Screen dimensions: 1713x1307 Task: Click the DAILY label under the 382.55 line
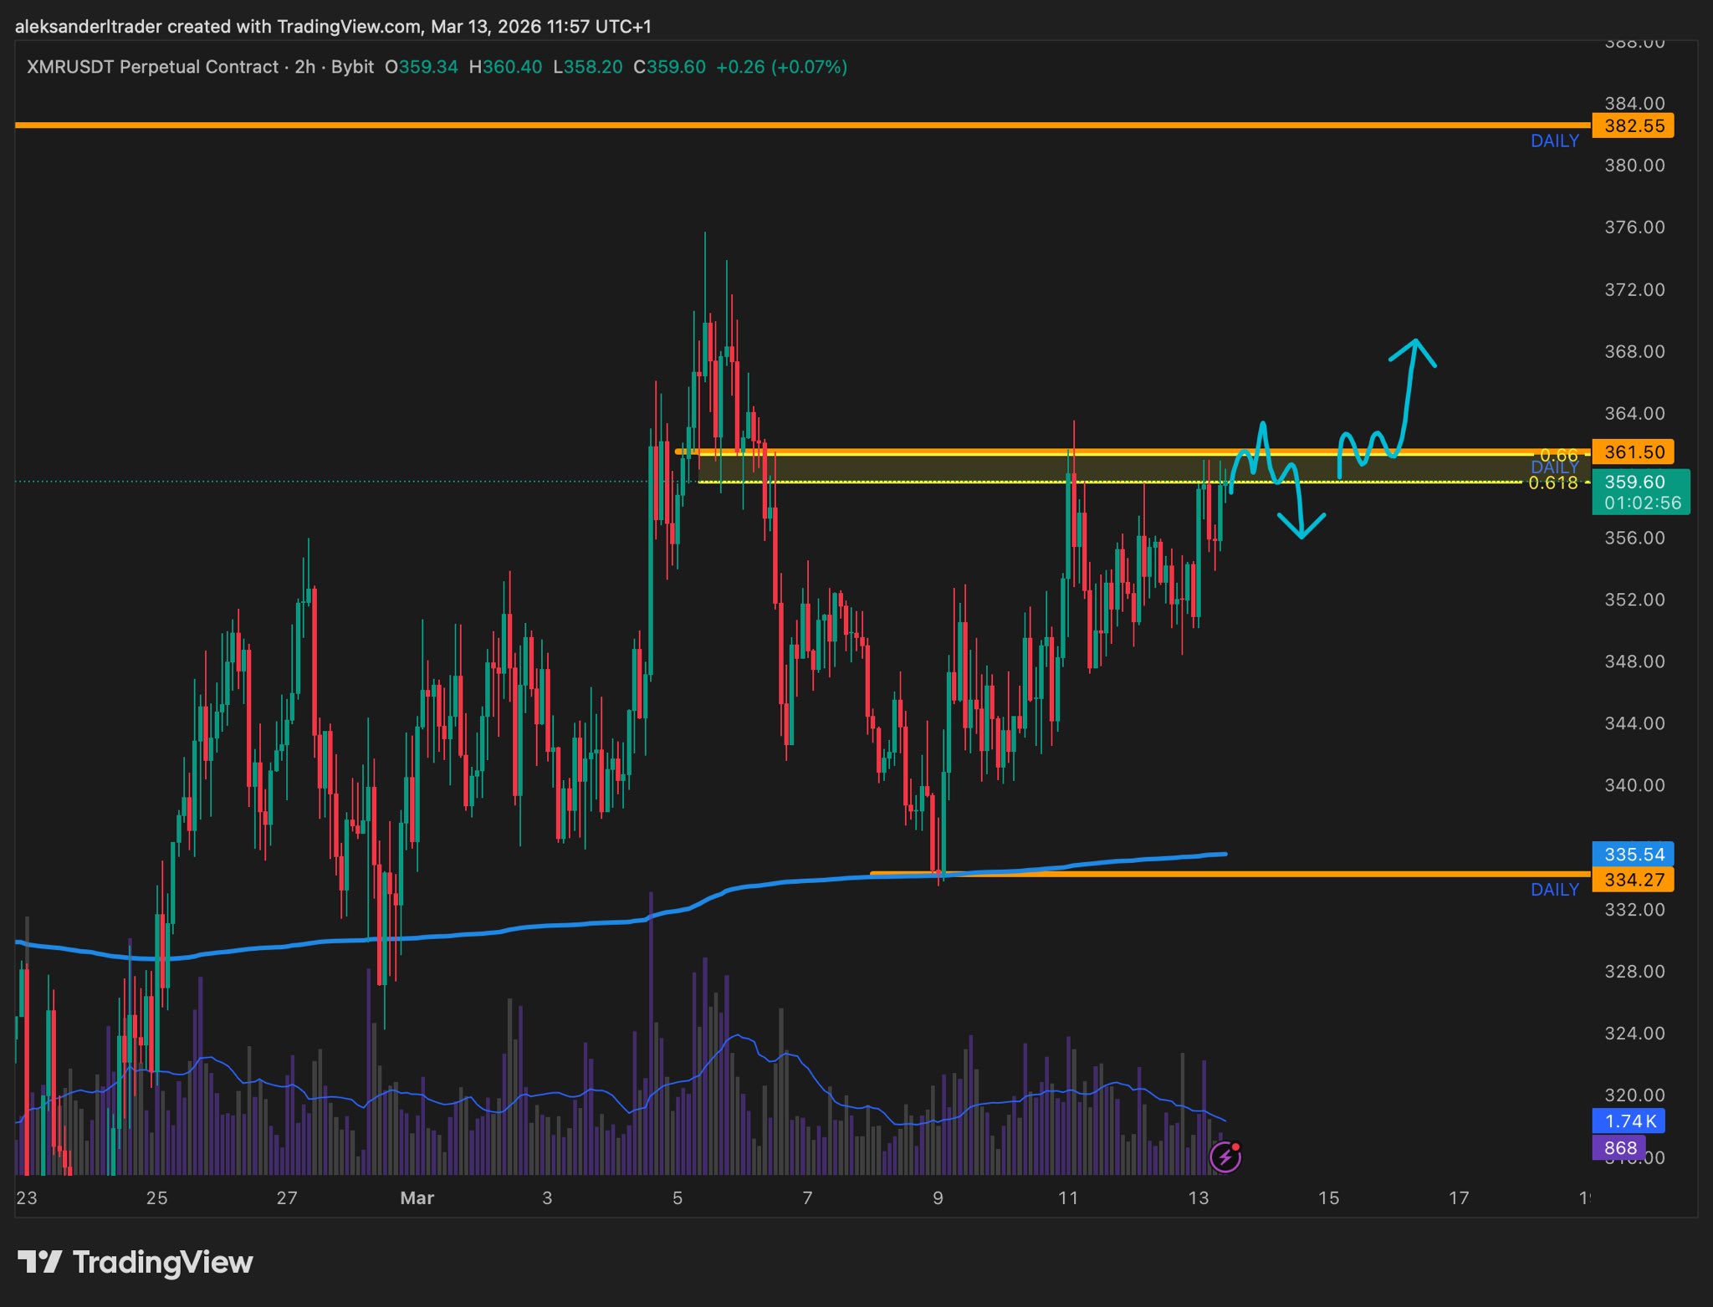[x=1554, y=141]
